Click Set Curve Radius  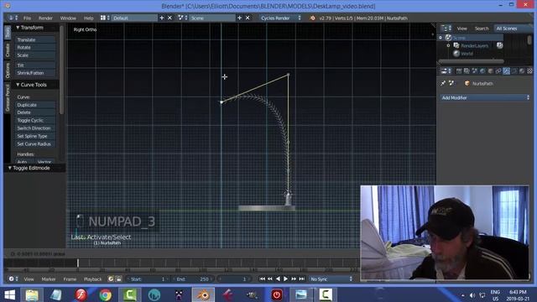tap(35, 143)
